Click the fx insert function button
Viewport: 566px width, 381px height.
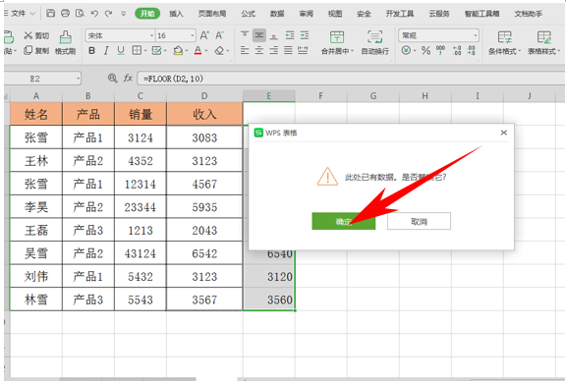(128, 78)
